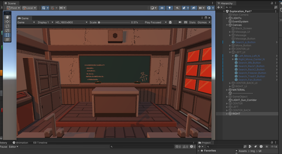The height and width of the screenshot is (154, 282).
Task: Select Search_Freezer_Button in the Hierarchy
Action: pyautogui.click(x=252, y=73)
